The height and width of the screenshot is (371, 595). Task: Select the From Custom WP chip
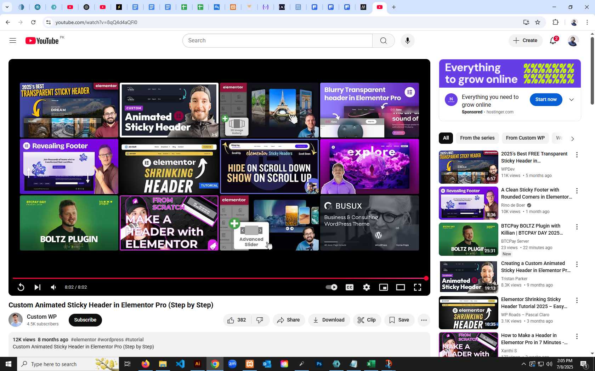(525, 138)
